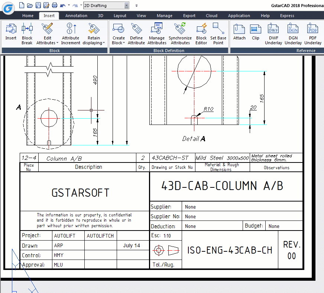Viewport: 324px width, 293px height.
Task: Click Synchronize Attributes icon
Action: click(180, 29)
